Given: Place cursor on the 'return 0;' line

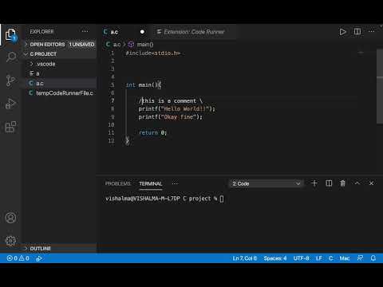Looking at the screenshot, I should (152, 132).
